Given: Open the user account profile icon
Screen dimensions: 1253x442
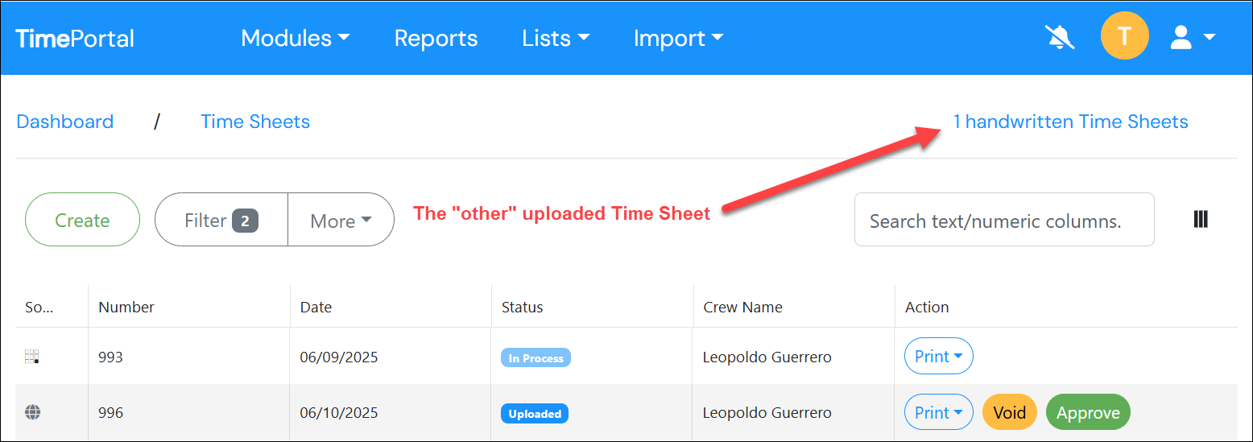Looking at the screenshot, I should (x=1192, y=38).
